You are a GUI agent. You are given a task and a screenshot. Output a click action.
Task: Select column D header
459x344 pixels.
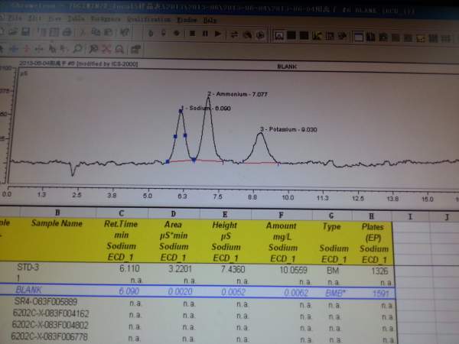pos(174,214)
